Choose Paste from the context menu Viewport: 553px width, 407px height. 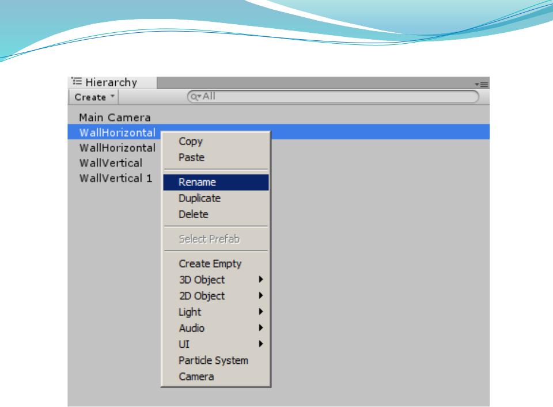(216, 157)
